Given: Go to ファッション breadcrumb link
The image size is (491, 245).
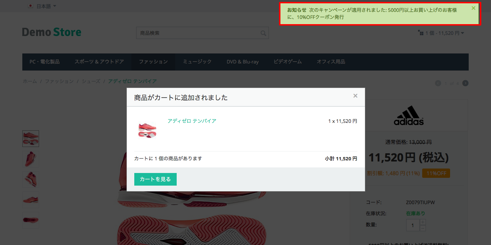Looking at the screenshot, I should tap(59, 81).
